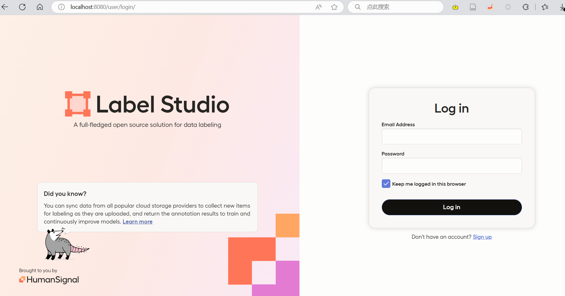View site information icon in address bar

click(62, 7)
